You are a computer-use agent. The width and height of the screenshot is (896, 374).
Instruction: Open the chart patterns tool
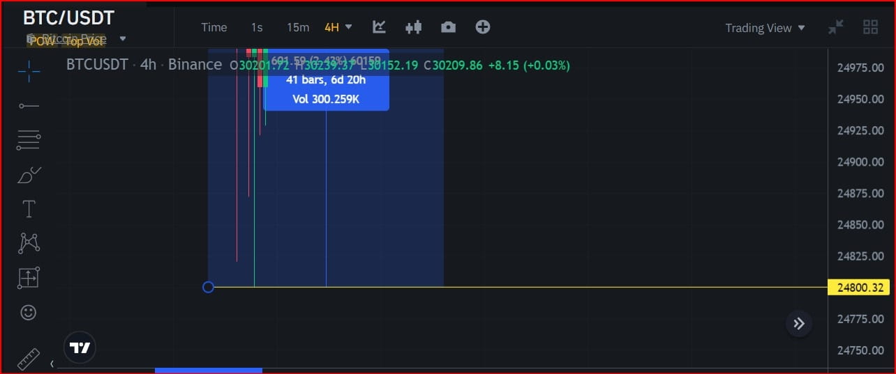[x=29, y=243]
